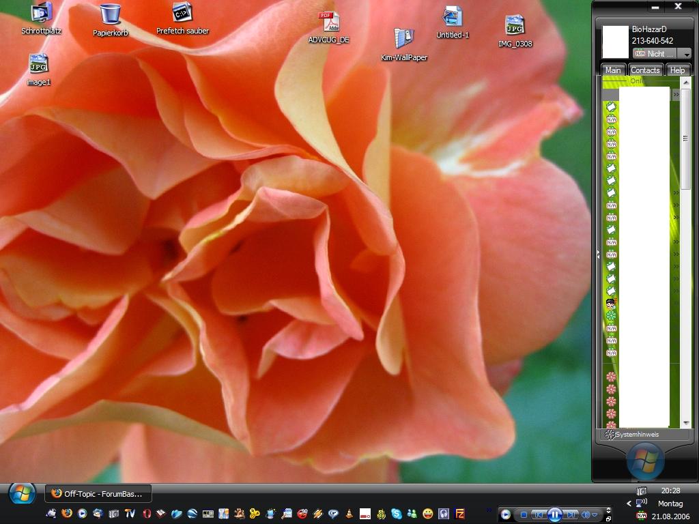Click the ICQ user avatar picture
This screenshot has width=699, height=524.
tap(615, 42)
